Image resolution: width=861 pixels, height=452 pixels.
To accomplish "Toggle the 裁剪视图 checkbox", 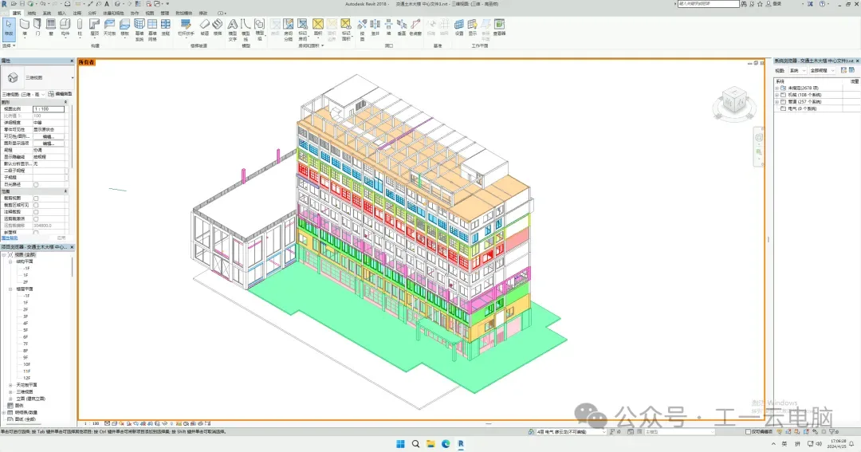I will pyautogui.click(x=36, y=198).
